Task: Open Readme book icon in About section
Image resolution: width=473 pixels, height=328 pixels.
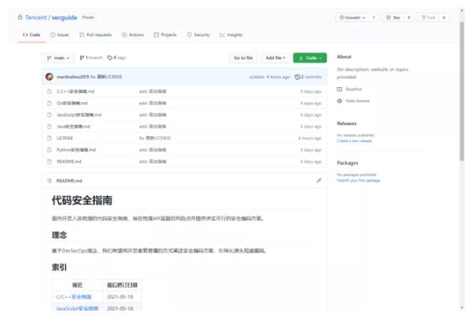Action: (340, 89)
